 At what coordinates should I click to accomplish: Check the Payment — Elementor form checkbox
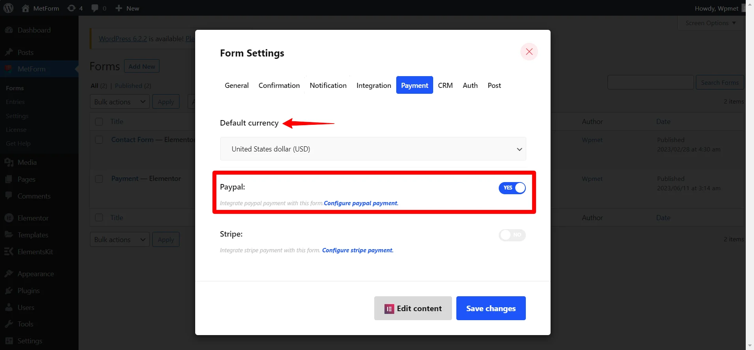(x=99, y=179)
